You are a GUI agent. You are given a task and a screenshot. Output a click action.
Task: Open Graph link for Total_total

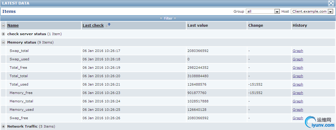point(298,76)
